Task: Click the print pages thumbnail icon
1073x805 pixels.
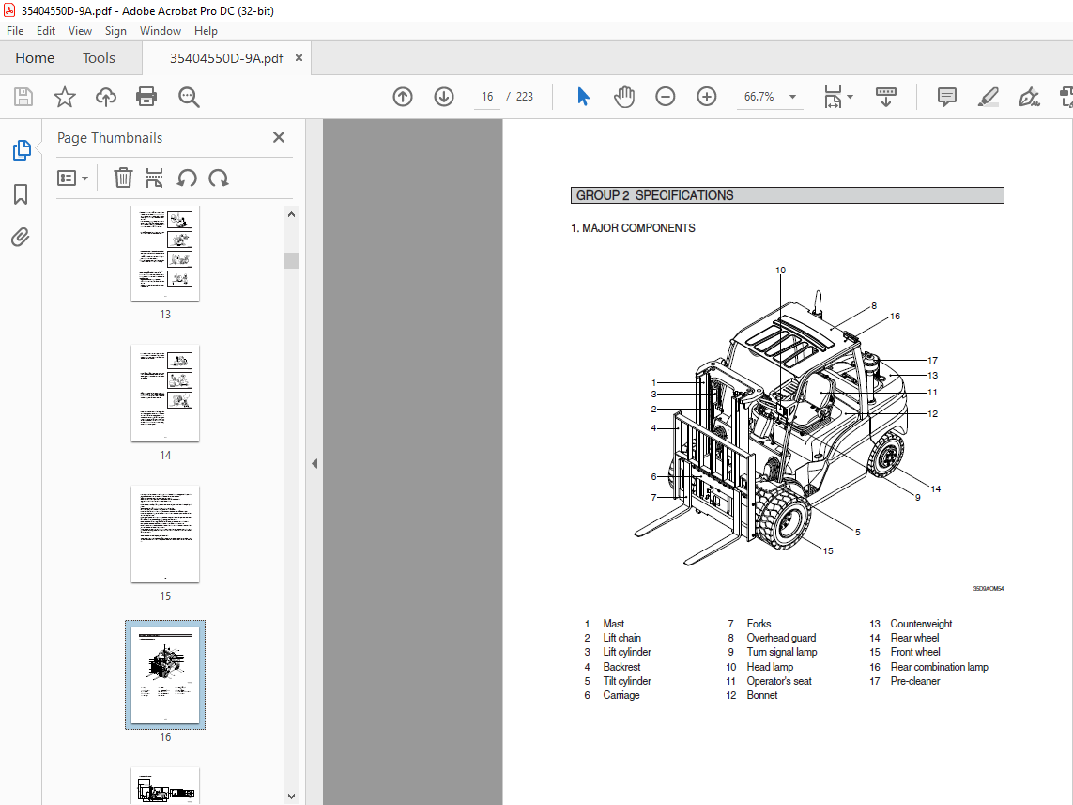Action: 155,178
